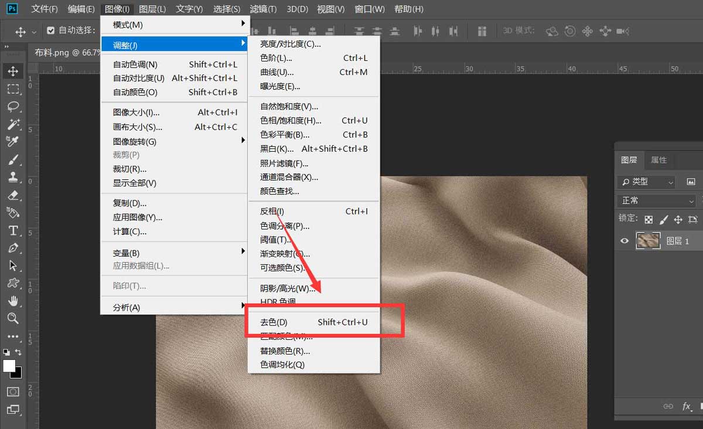Expand the 变量(B) submenu

click(x=175, y=253)
